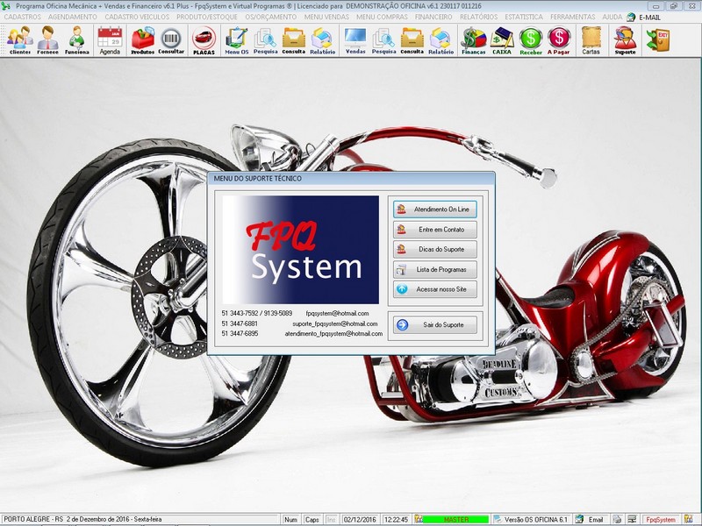Open the FERRAMENTAS menu
Screen dimensions: 702x526
click(573, 17)
